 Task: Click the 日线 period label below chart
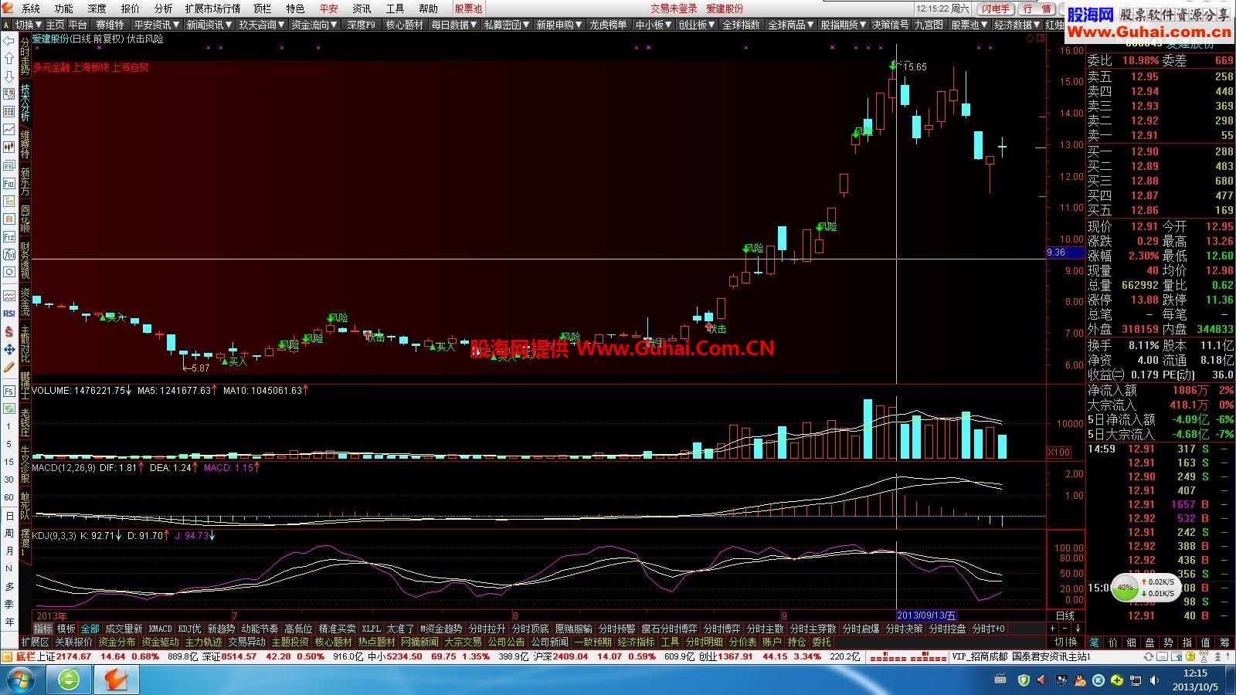(1065, 615)
